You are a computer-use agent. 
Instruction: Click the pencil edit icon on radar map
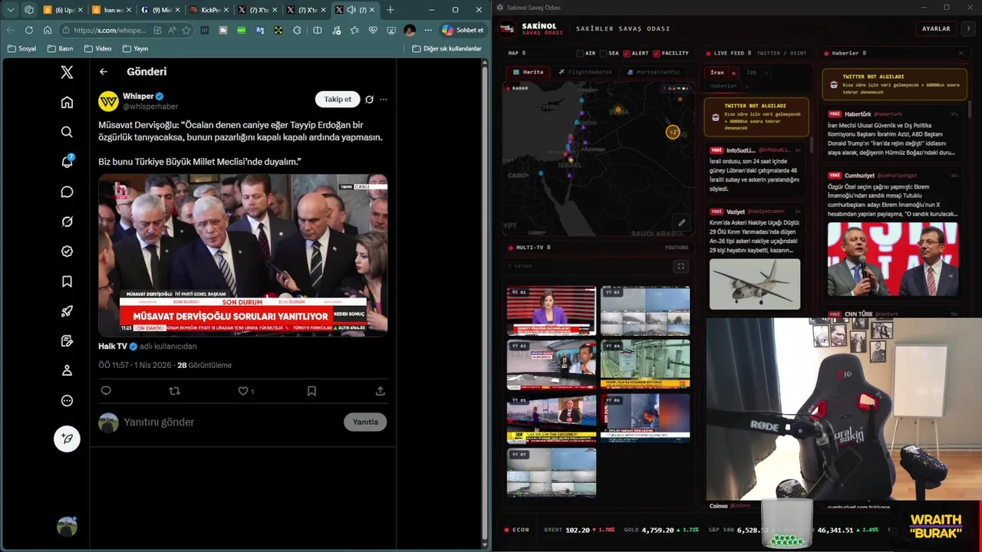[x=681, y=223]
